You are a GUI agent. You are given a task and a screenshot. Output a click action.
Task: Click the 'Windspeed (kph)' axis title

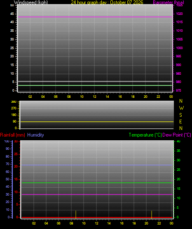point(31,2)
